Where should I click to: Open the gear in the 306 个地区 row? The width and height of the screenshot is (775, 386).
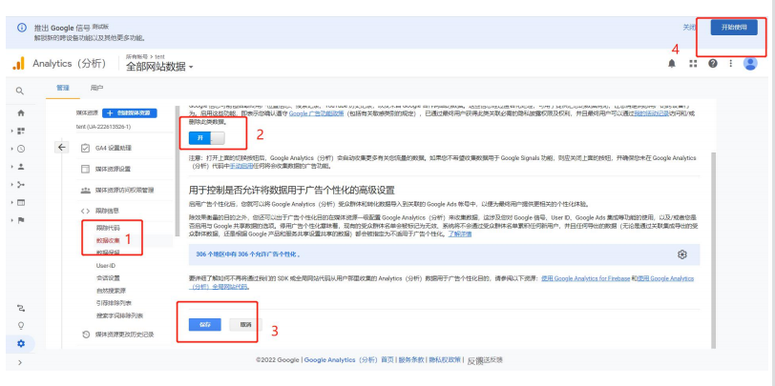click(682, 254)
